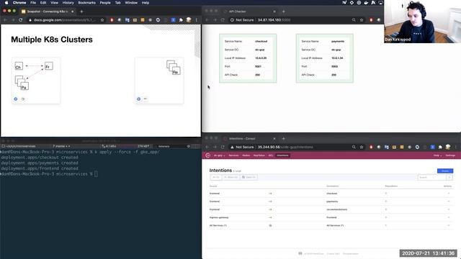Screen dimensions: 461x259
Task: Open actions menu for frontend to payments intention
Action: 449,201
